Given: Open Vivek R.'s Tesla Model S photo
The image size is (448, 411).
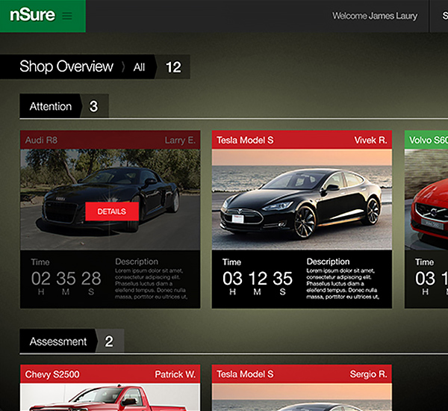Looking at the screenshot, I should pyautogui.click(x=302, y=200).
